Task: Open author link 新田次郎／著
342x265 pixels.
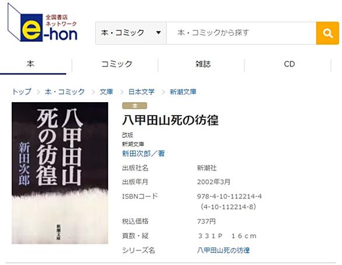Action: point(144,154)
